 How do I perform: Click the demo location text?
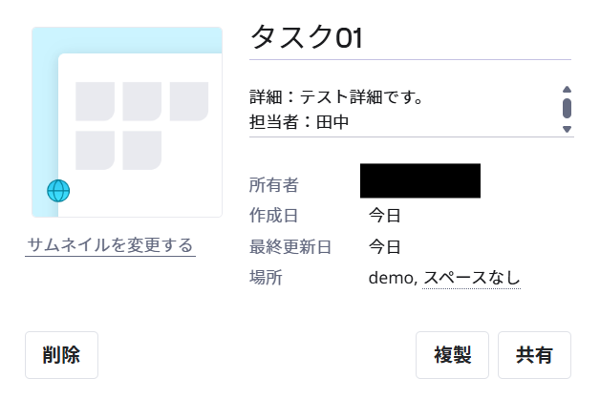pos(393,278)
